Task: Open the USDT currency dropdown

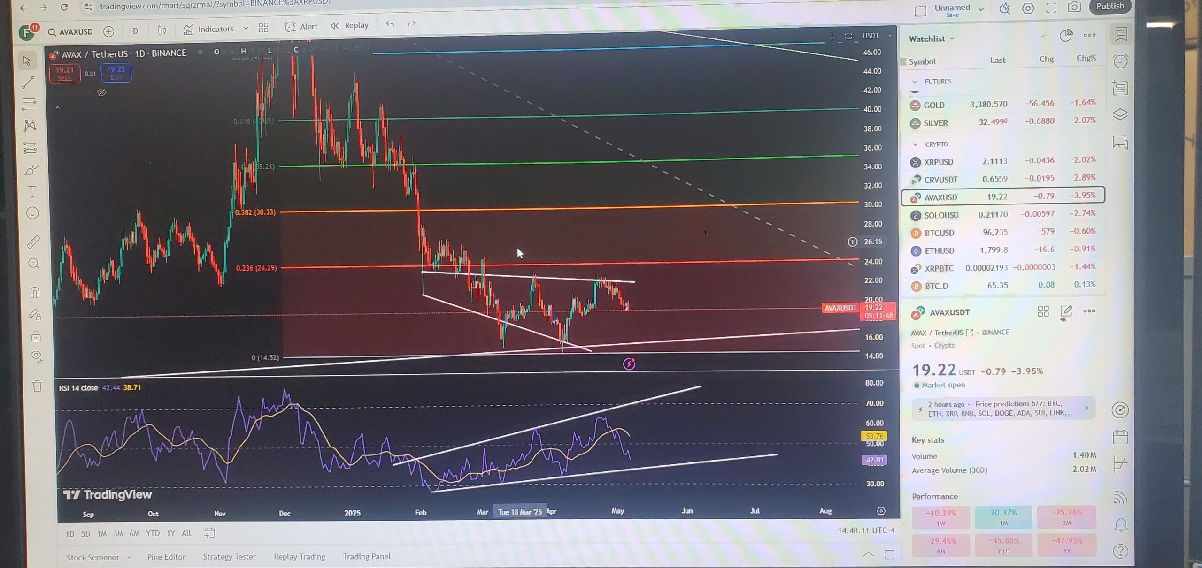Action: tap(877, 36)
